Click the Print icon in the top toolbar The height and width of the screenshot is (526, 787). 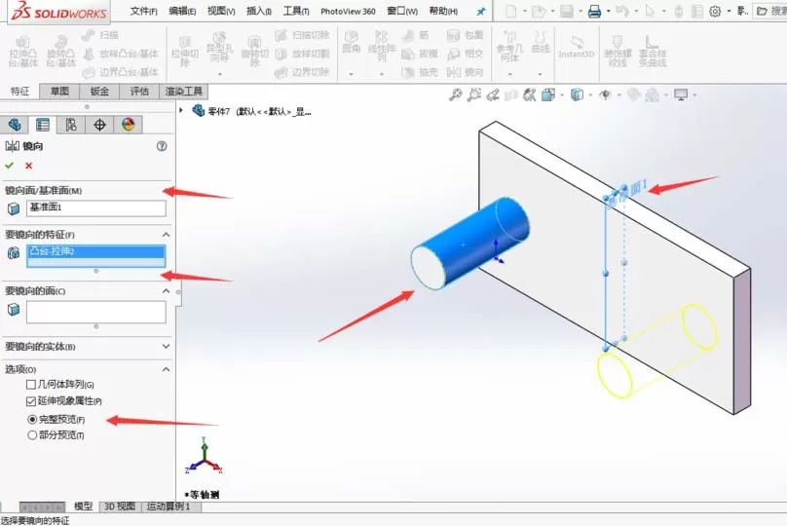(x=594, y=11)
